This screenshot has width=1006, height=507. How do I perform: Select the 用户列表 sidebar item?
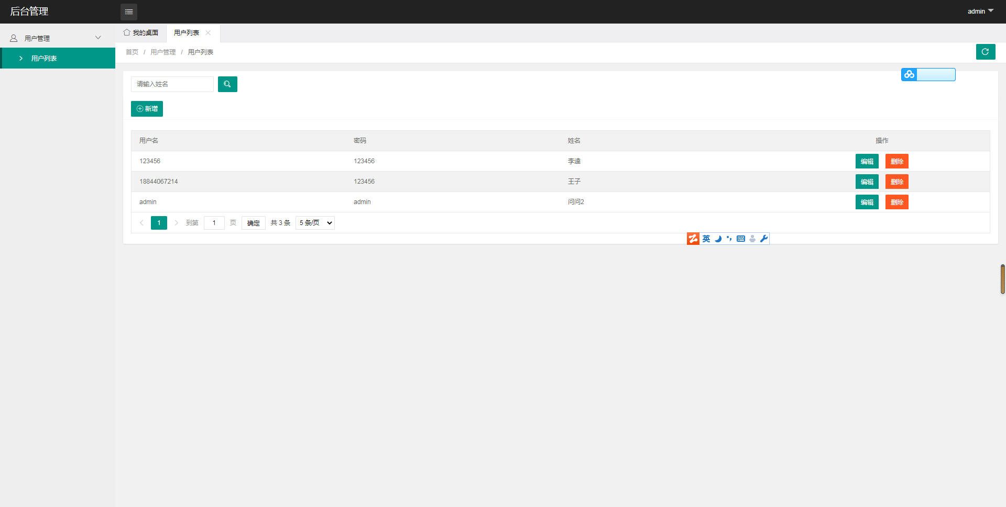pos(58,58)
